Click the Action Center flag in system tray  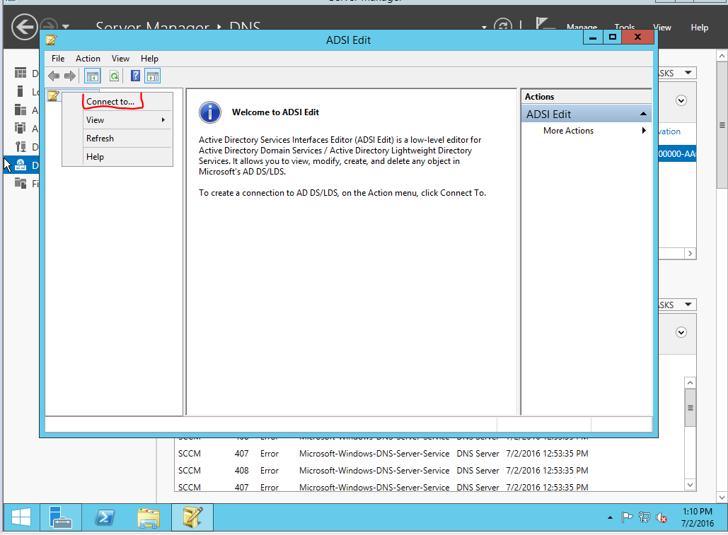click(x=627, y=517)
